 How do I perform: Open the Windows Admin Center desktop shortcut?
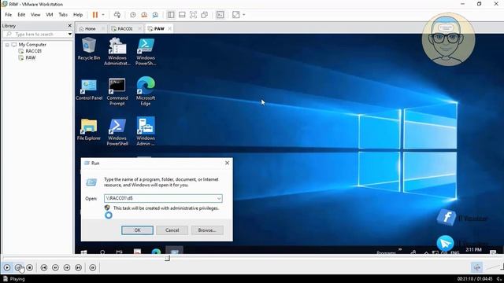pos(146,131)
